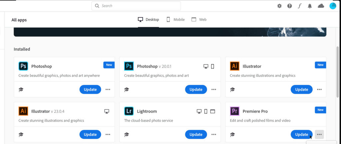Image resolution: width=341 pixels, height=144 pixels.
Task: Update Lightroom
Action: (196, 134)
